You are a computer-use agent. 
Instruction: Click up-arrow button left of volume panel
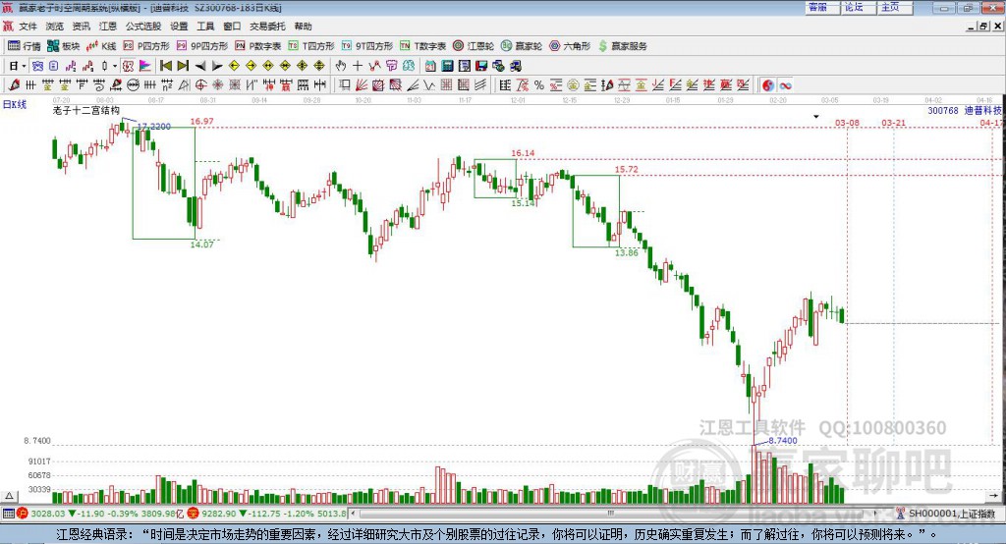tap(9, 496)
